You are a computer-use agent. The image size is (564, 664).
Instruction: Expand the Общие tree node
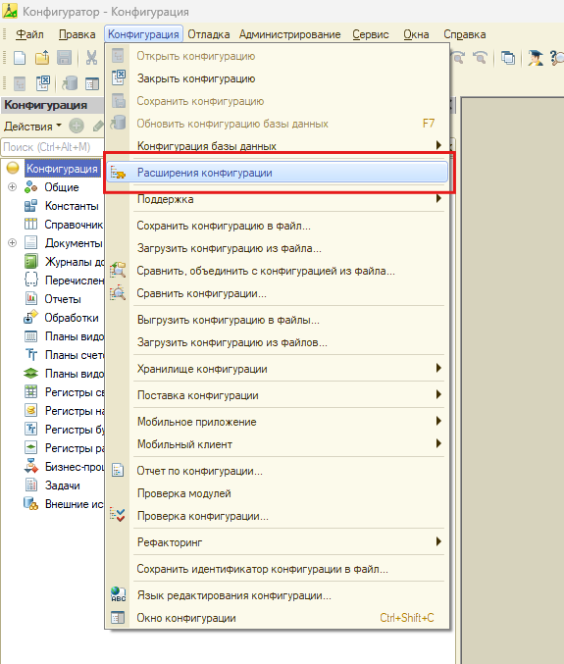[x=13, y=186]
